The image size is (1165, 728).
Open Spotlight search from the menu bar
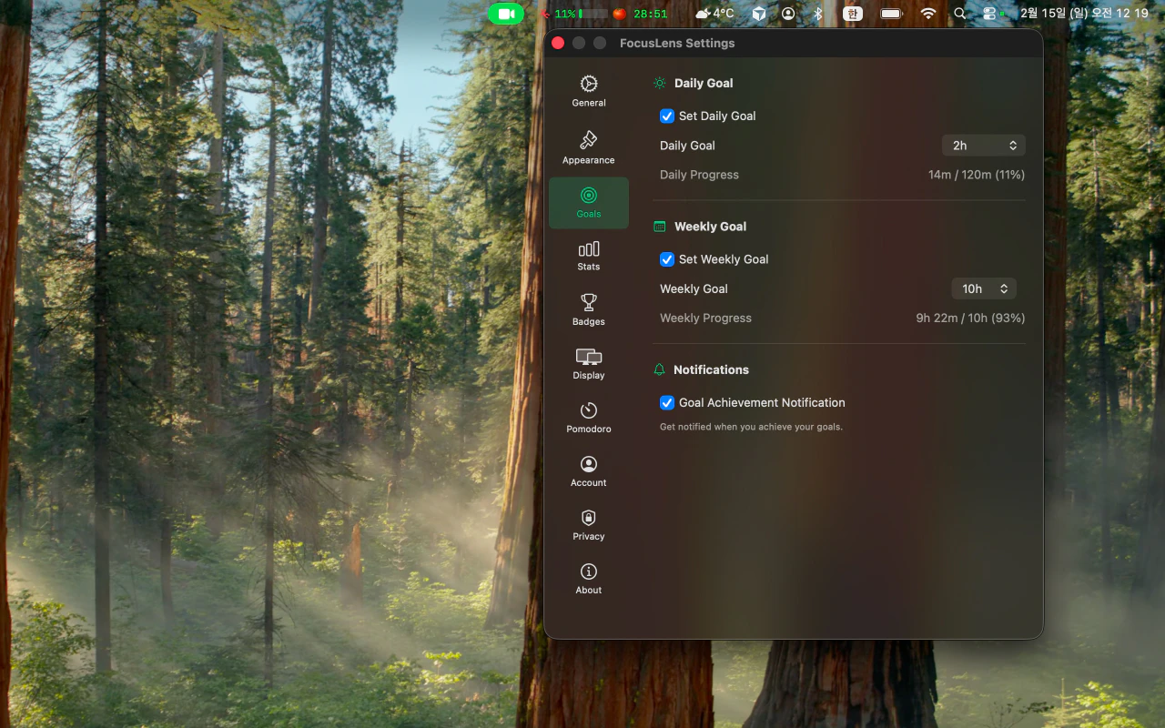coord(960,14)
